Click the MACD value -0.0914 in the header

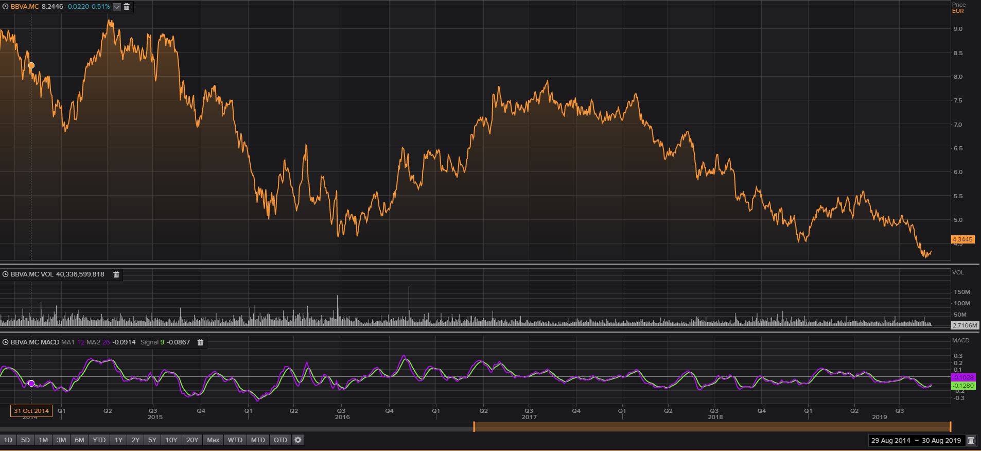pos(124,342)
